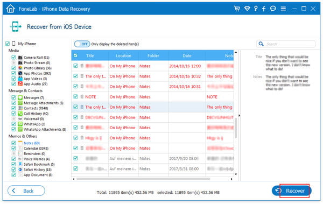This screenshot has height=204, width=323.
Task: Select Notes (60) category in sidebar
Action: [x=32, y=143]
